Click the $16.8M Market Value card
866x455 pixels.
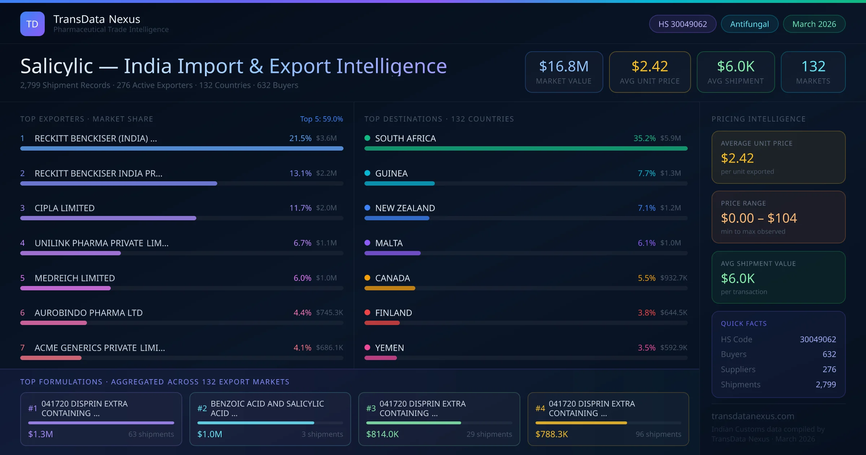coord(564,72)
